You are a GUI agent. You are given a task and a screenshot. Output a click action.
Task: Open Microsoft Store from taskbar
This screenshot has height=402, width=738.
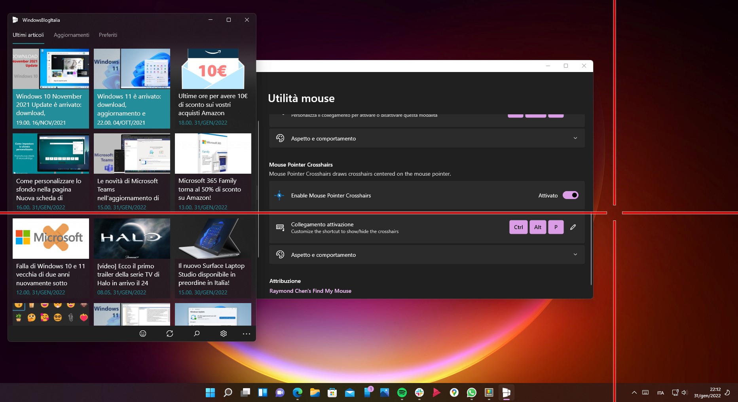click(x=332, y=393)
